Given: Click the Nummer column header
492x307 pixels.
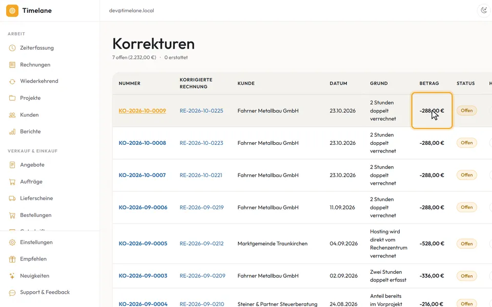Looking at the screenshot, I should point(129,83).
